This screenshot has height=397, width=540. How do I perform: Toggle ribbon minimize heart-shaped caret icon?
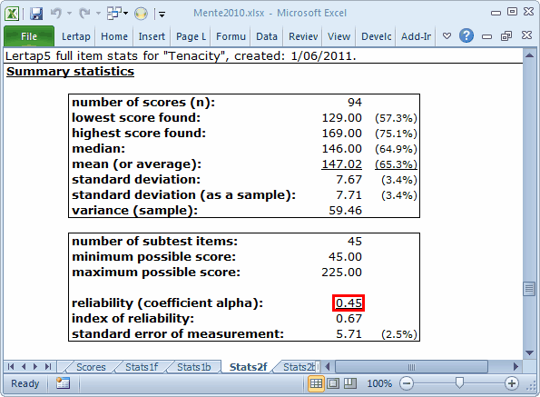pyautogui.click(x=447, y=35)
